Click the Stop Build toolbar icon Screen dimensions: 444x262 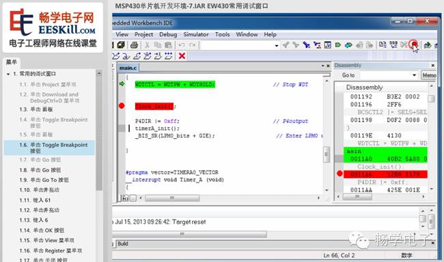point(404,44)
